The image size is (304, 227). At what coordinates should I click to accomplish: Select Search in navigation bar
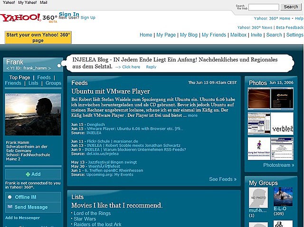click(274, 35)
